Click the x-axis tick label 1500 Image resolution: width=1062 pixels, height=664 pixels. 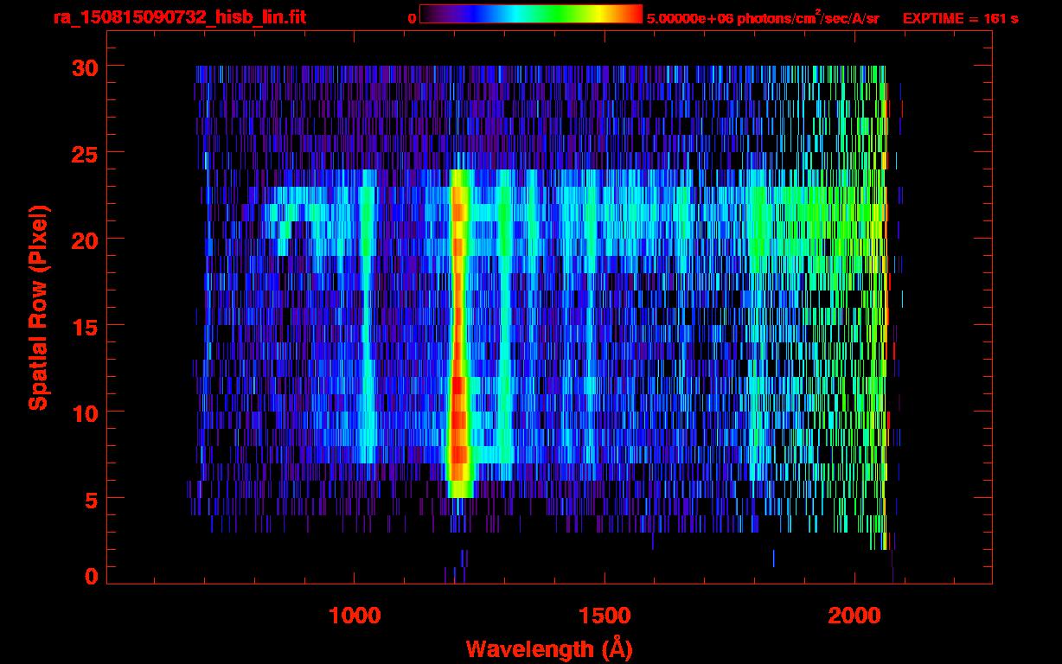(x=605, y=616)
